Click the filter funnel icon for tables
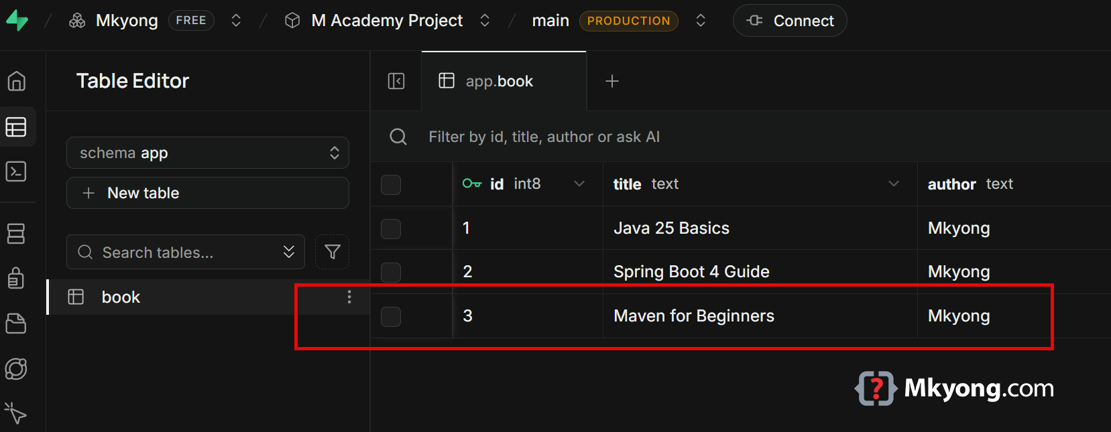 tap(333, 252)
